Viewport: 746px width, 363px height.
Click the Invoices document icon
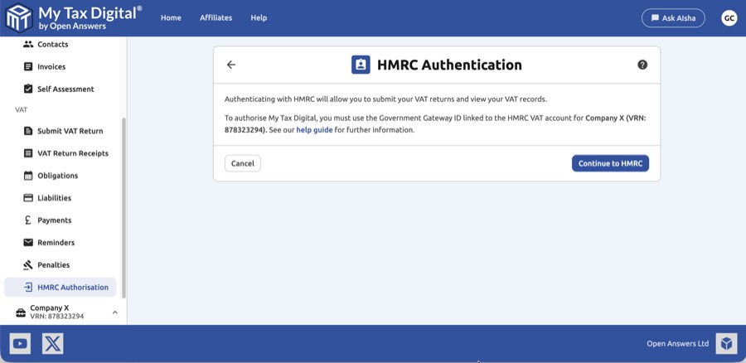point(28,66)
